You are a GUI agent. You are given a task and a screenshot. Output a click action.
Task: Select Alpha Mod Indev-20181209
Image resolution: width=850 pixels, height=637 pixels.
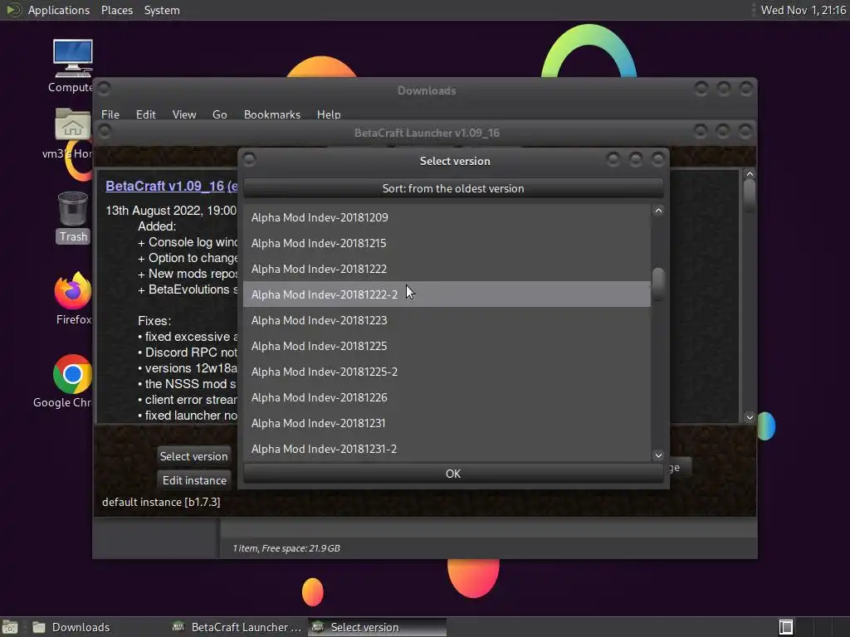click(447, 217)
